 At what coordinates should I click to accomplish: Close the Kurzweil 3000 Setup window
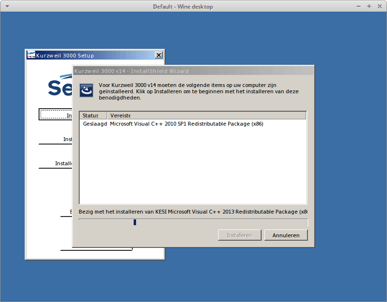[x=159, y=55]
